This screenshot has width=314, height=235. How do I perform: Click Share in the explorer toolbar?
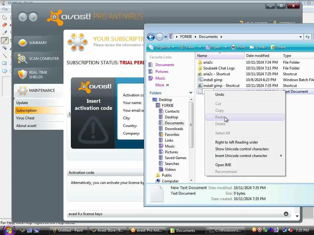278,47
